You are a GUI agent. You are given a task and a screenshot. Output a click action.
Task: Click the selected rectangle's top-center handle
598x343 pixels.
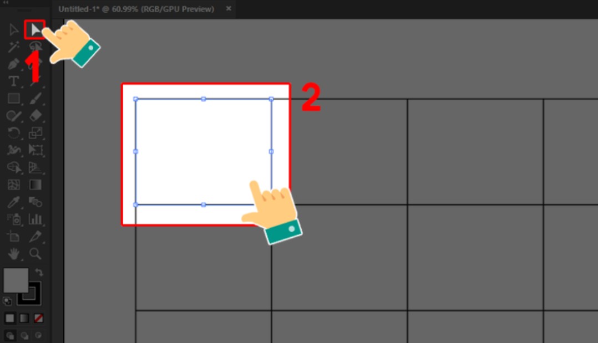click(204, 99)
